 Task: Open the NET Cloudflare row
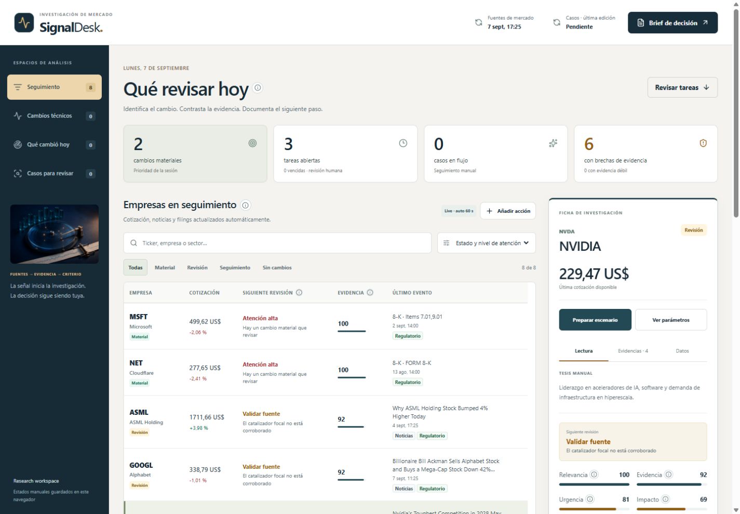point(326,372)
